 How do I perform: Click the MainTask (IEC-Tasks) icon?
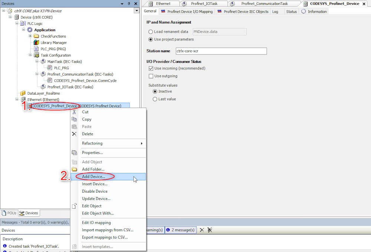(x=43, y=62)
